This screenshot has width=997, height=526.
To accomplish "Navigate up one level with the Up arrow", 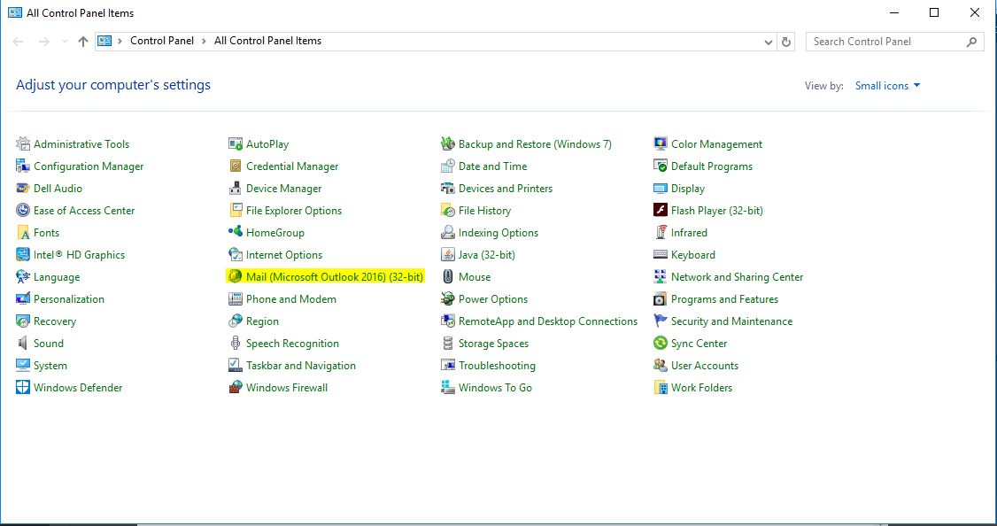I will [82, 41].
